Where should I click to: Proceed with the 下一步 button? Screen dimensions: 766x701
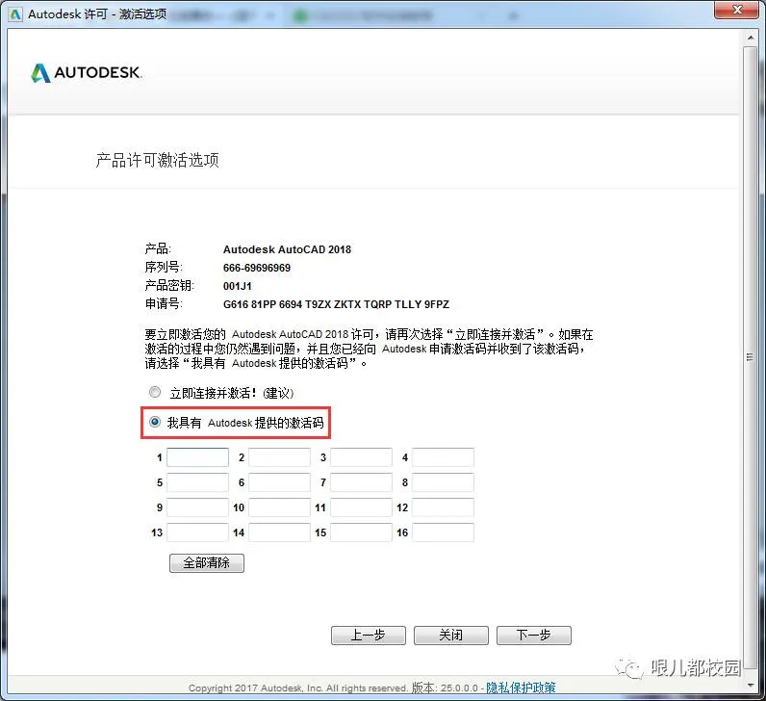point(534,636)
